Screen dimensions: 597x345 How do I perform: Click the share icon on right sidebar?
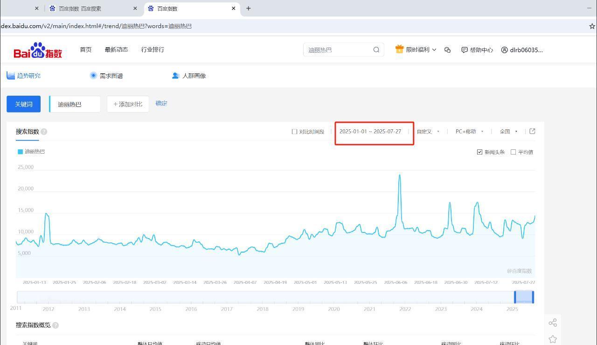tap(553, 323)
